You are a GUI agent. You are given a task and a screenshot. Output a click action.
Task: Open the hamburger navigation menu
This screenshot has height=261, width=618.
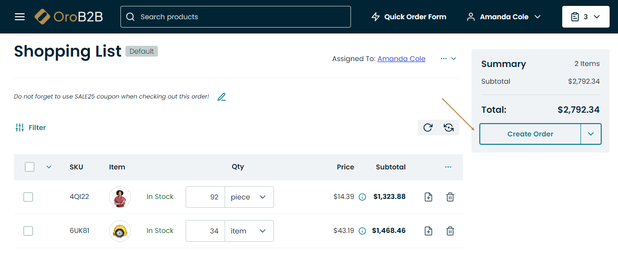(x=20, y=17)
